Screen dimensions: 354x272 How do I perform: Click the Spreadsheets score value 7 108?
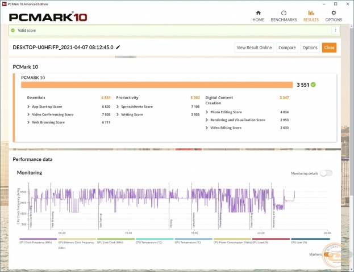click(195, 107)
